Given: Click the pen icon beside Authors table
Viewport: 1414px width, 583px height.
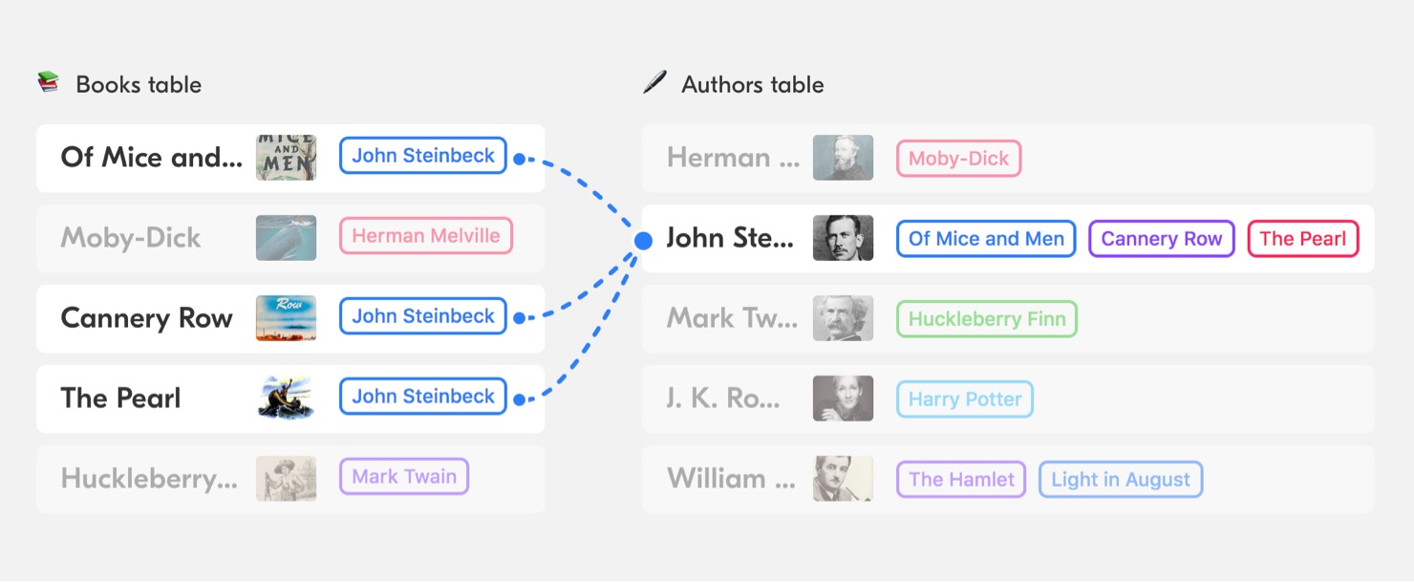Looking at the screenshot, I should point(654,83).
